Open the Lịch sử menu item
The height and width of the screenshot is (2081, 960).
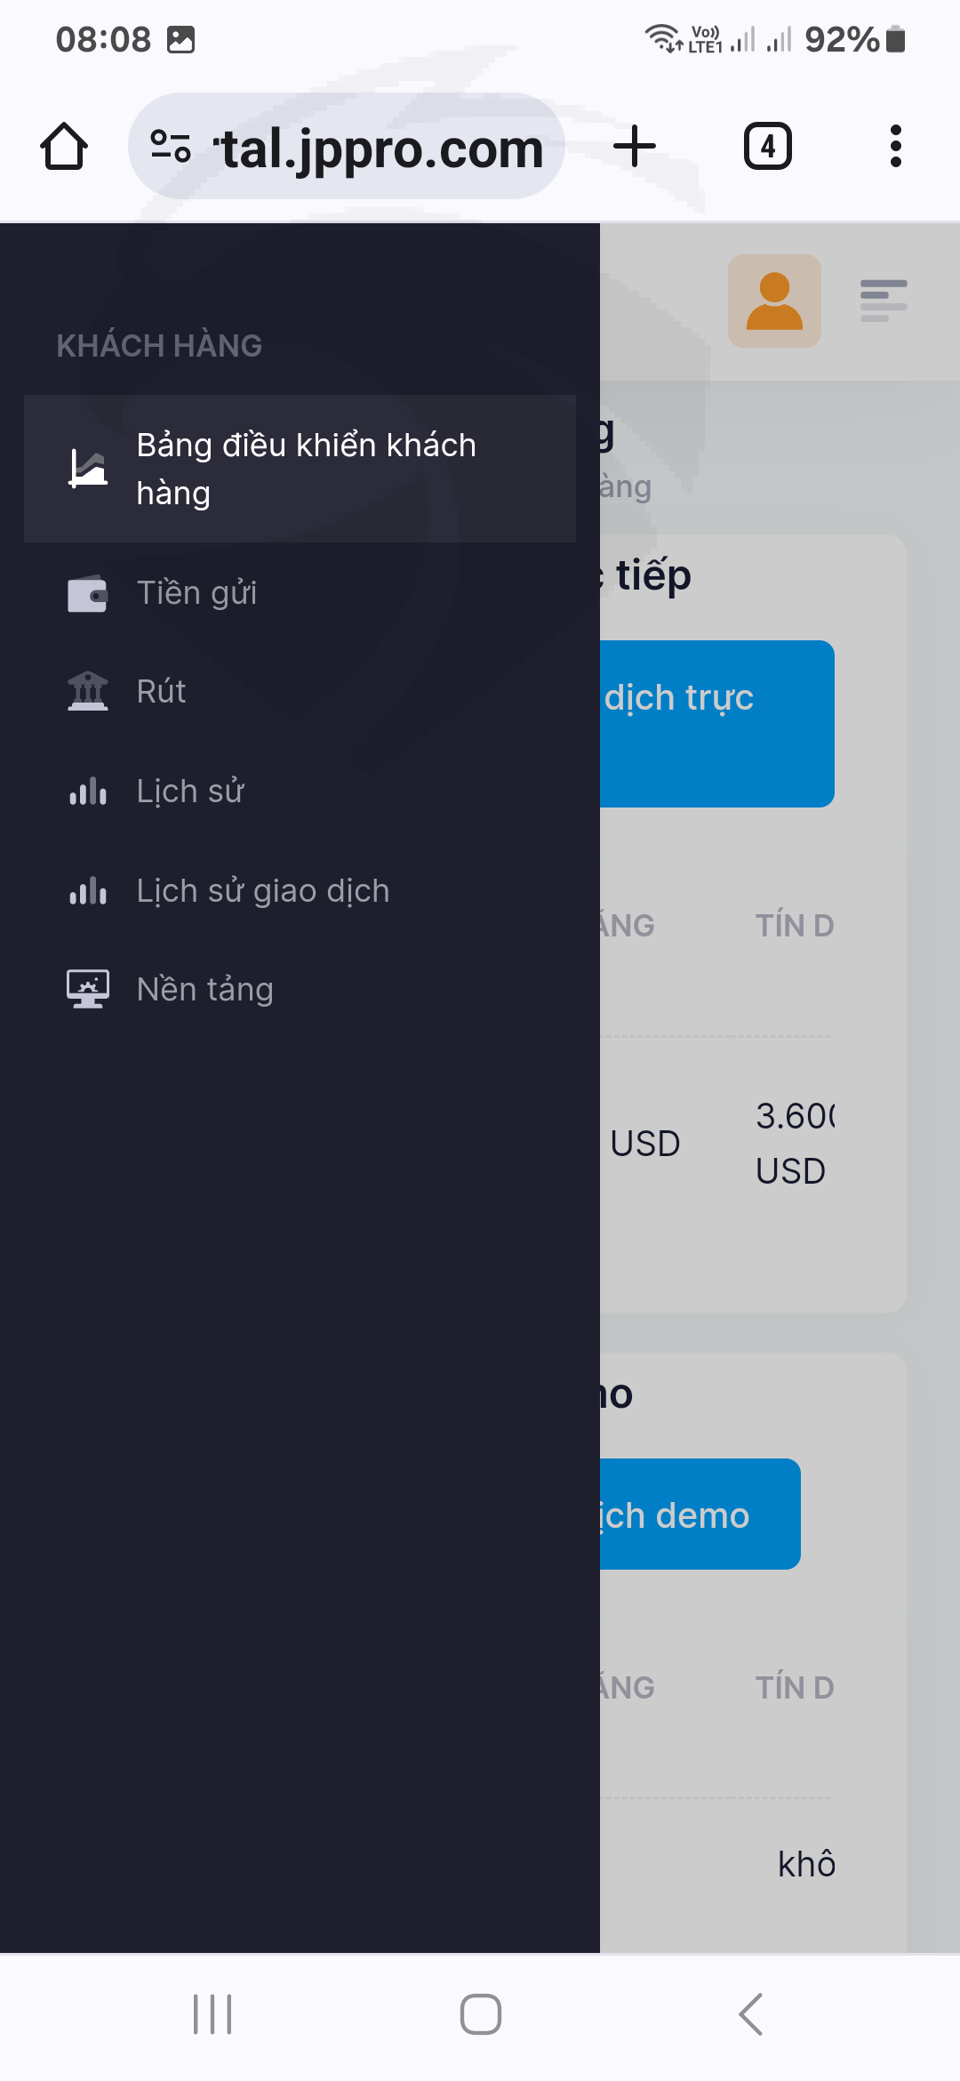click(190, 791)
